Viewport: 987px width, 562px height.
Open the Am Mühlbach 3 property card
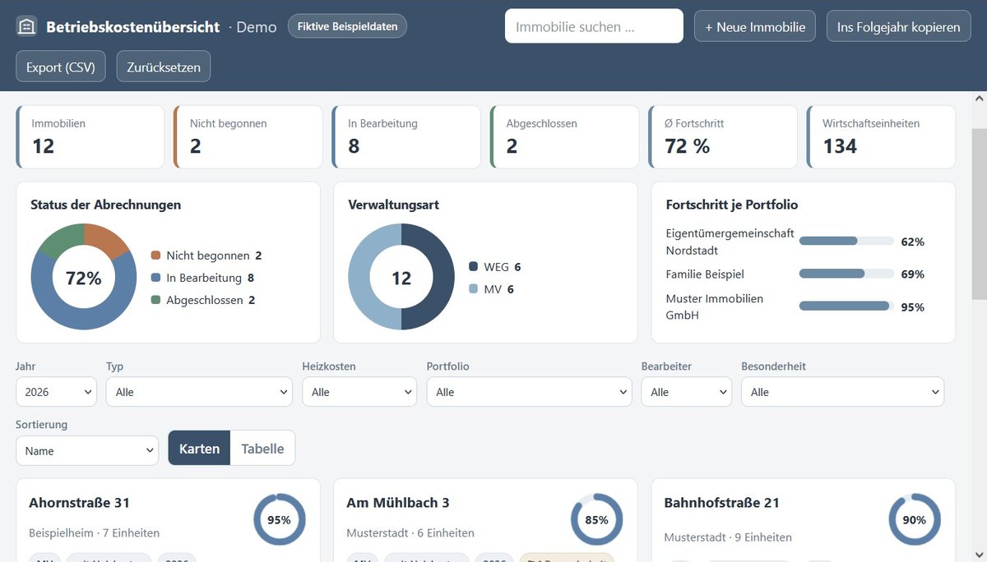pyautogui.click(x=485, y=521)
